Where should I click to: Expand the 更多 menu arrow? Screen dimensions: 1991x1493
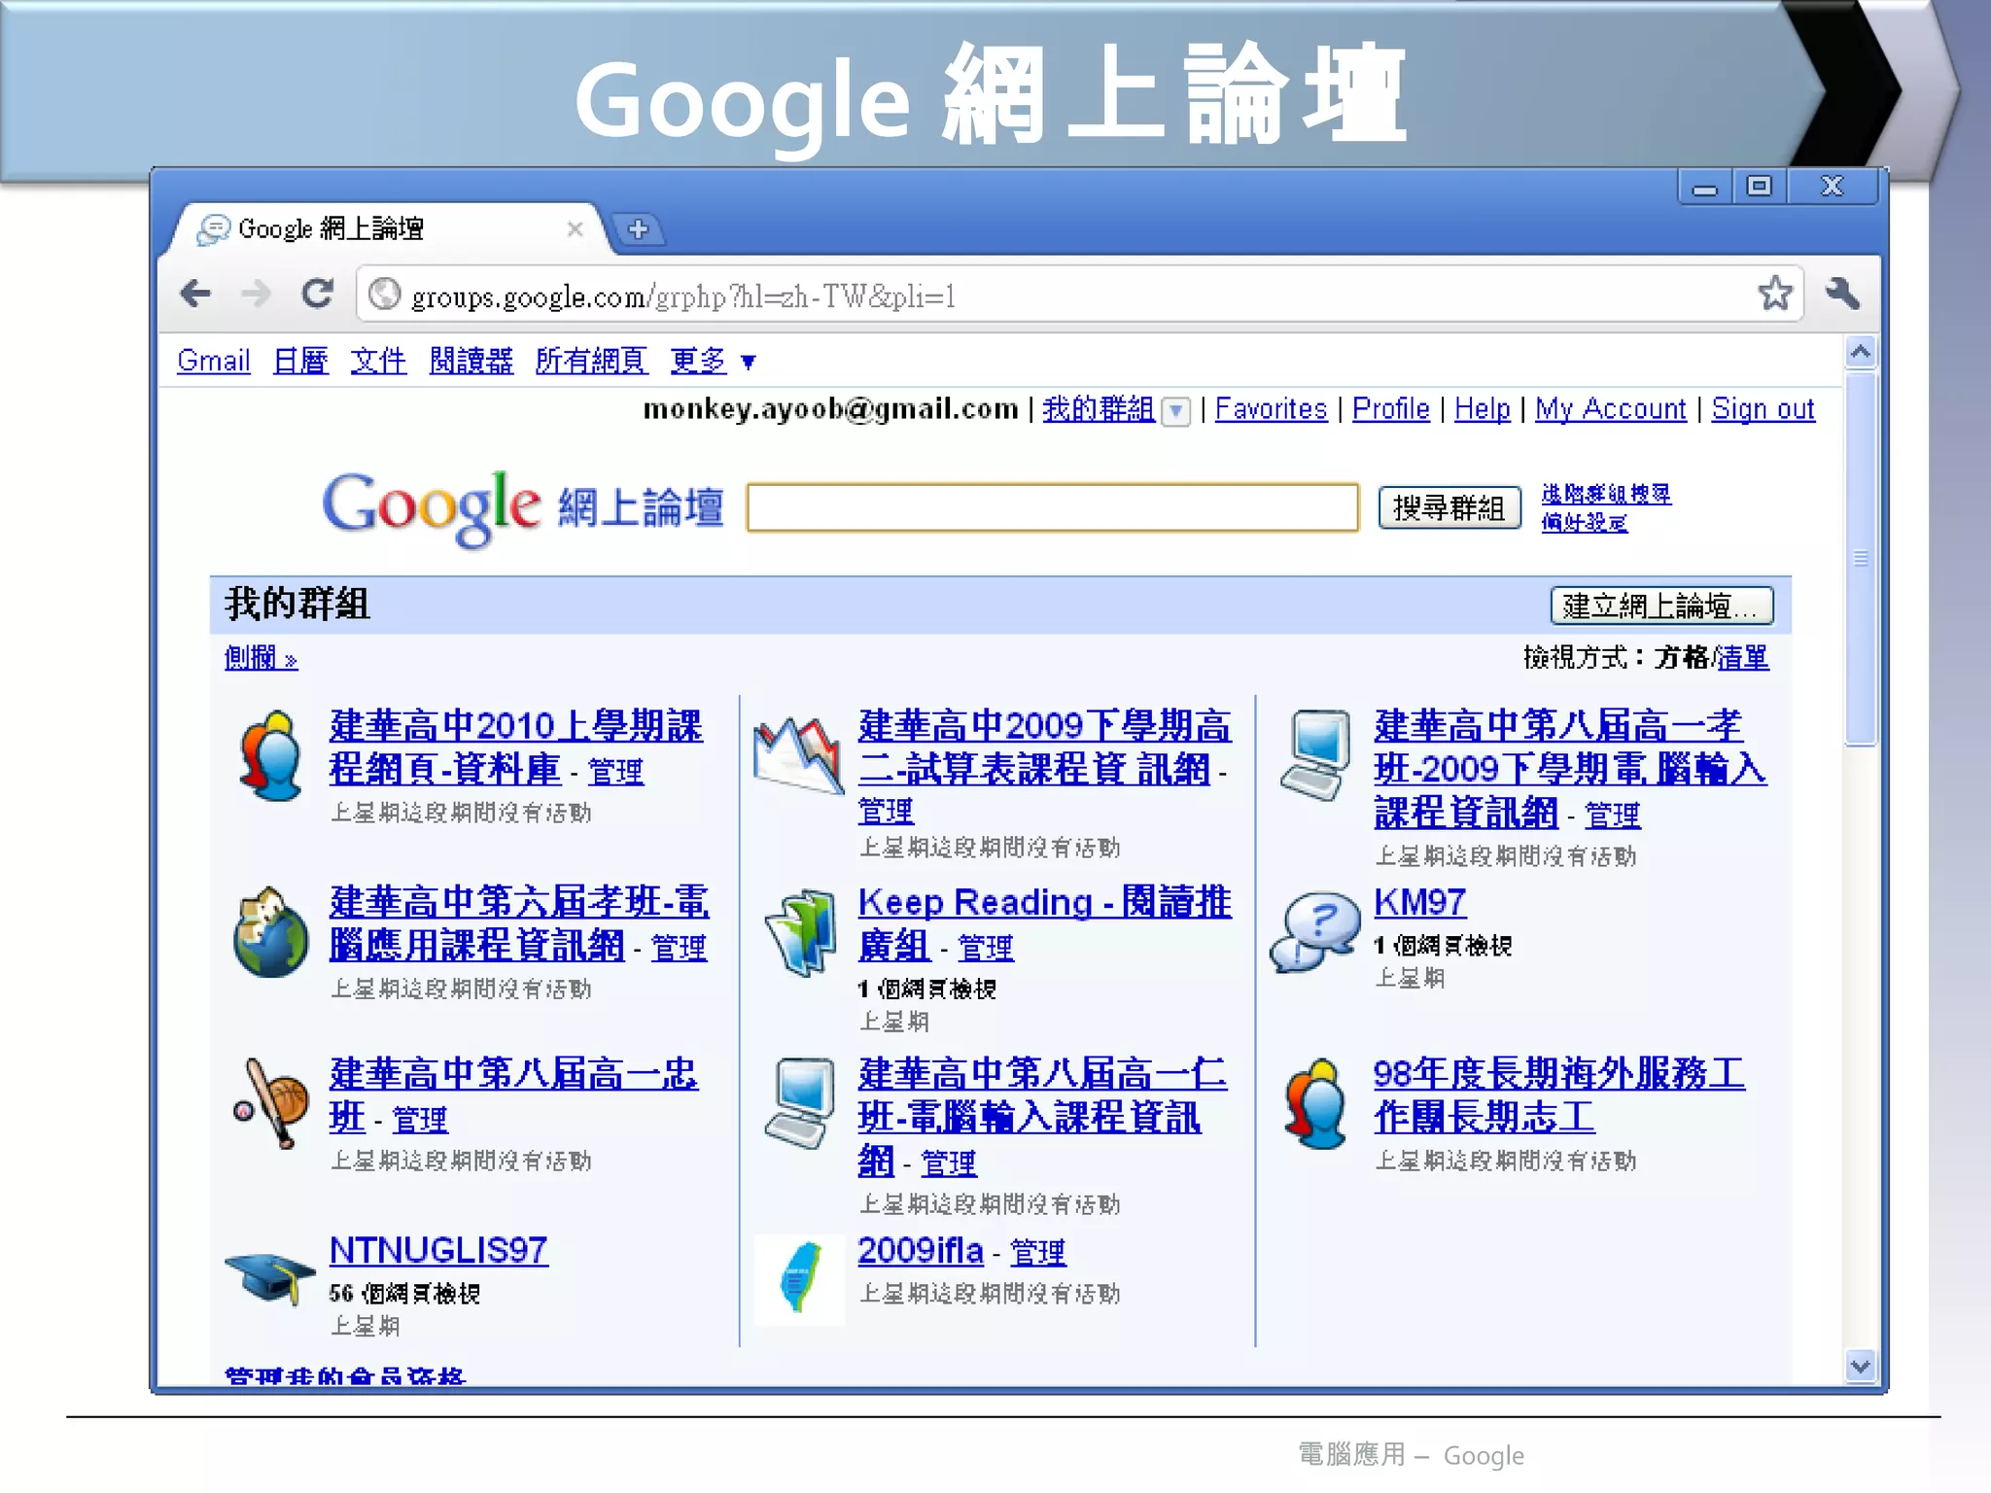748,363
